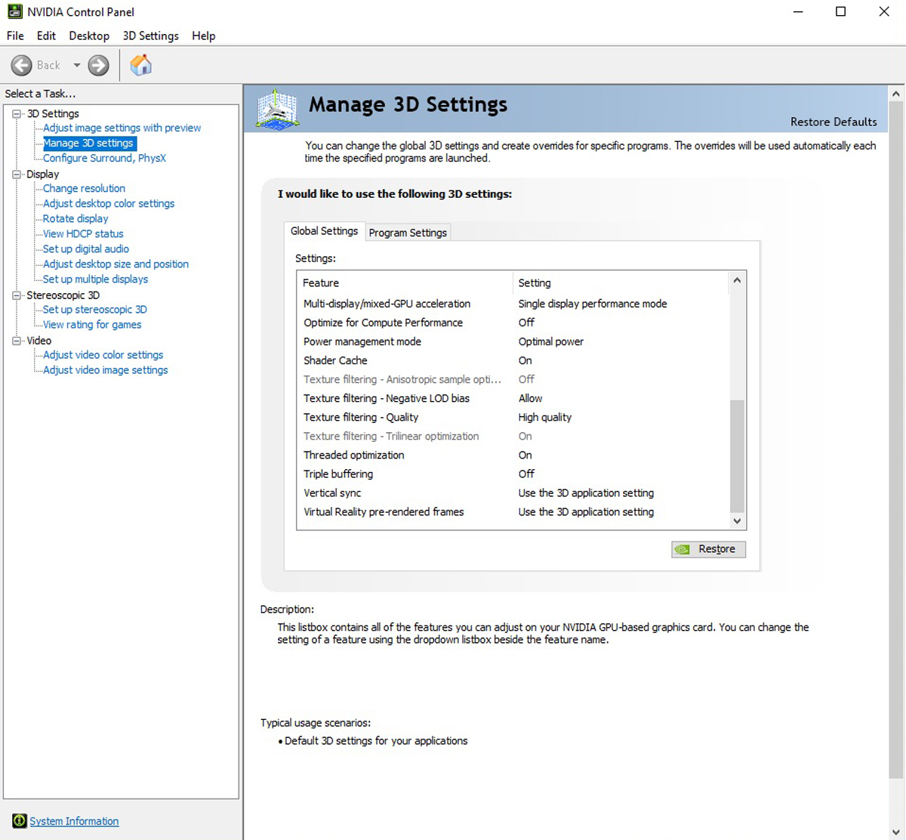The width and height of the screenshot is (906, 840).
Task: Click the Back arrow icon
Action: pyautogui.click(x=21, y=65)
